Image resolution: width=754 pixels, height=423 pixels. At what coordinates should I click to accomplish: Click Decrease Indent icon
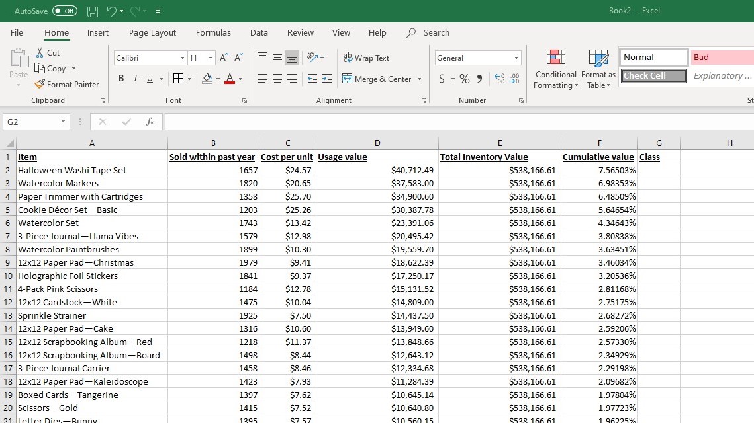click(312, 79)
